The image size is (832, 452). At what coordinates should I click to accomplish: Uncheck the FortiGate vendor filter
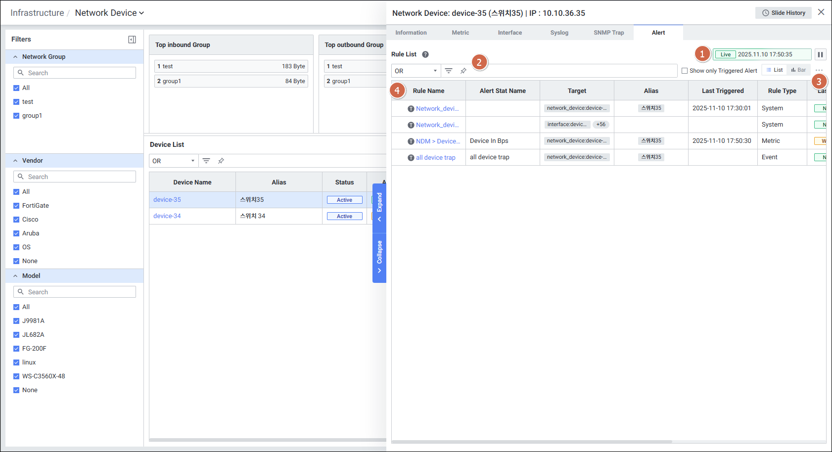[x=16, y=206]
